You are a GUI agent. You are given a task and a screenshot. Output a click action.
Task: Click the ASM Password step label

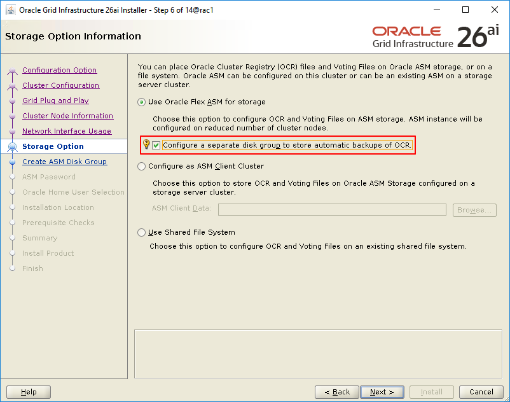tap(49, 177)
